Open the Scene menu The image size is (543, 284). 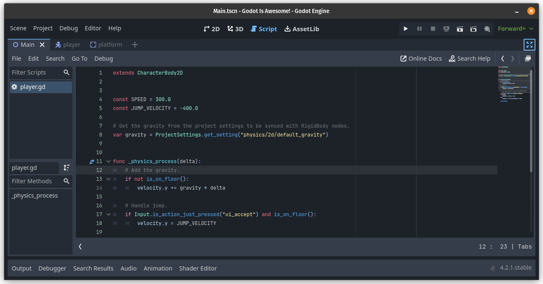click(x=18, y=28)
